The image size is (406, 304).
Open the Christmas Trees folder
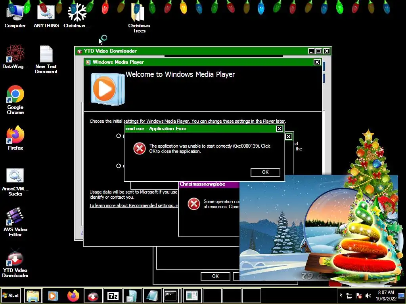pos(139,18)
